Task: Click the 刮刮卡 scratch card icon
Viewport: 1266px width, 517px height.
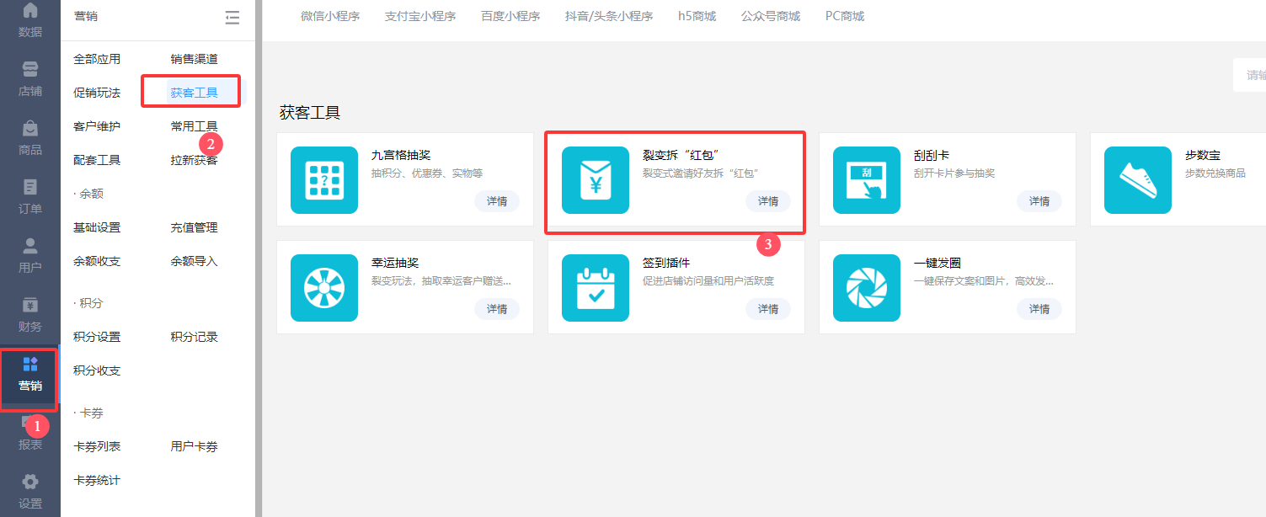Action: [867, 180]
